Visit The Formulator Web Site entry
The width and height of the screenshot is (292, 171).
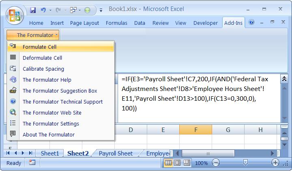tap(61, 113)
